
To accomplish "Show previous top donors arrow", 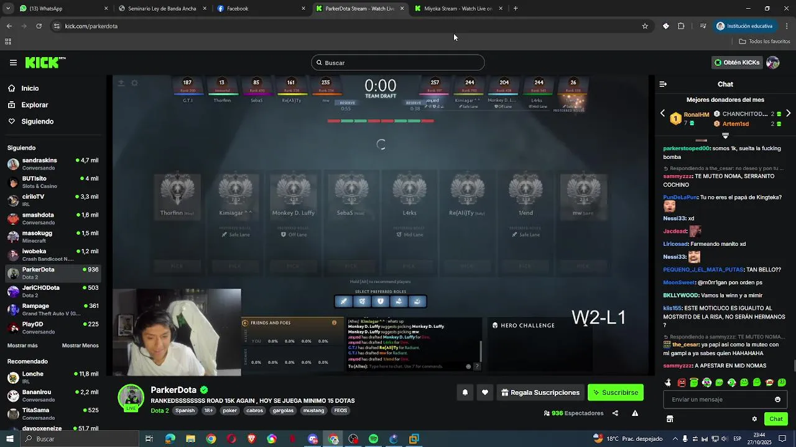I will (x=662, y=114).
